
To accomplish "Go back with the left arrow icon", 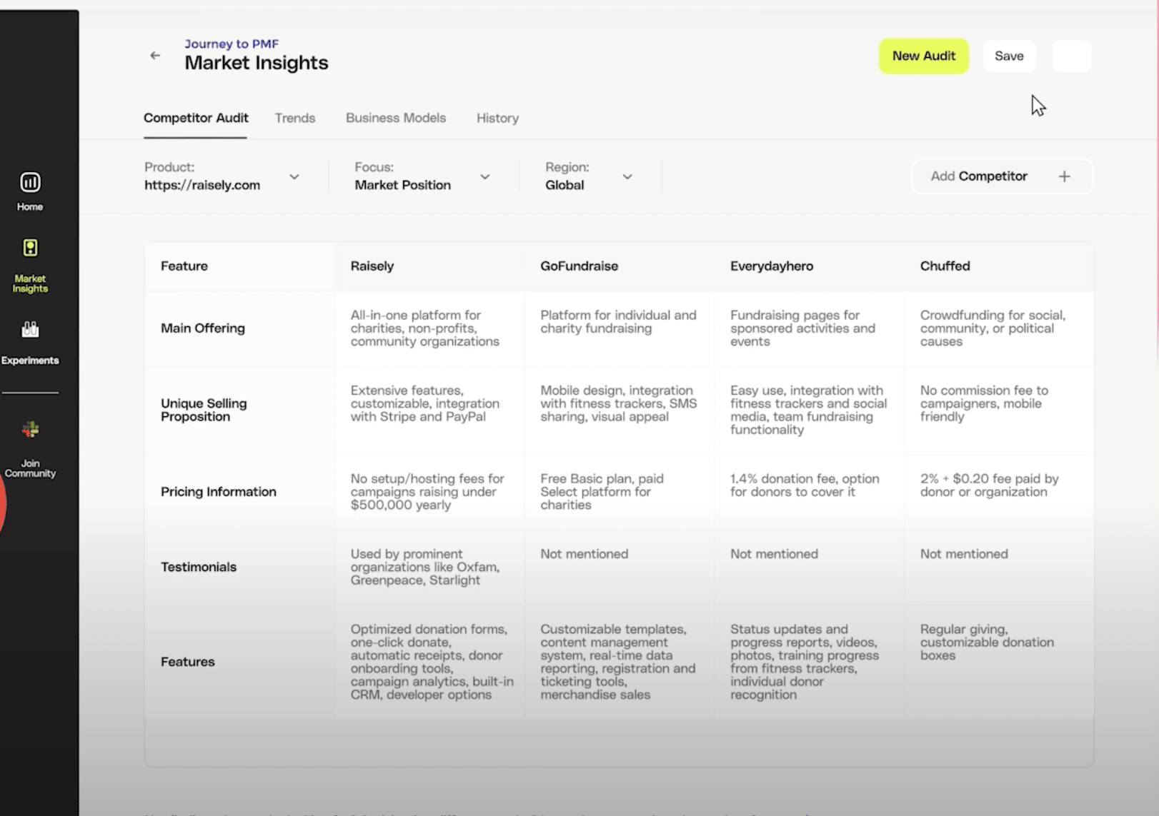I will [x=155, y=56].
